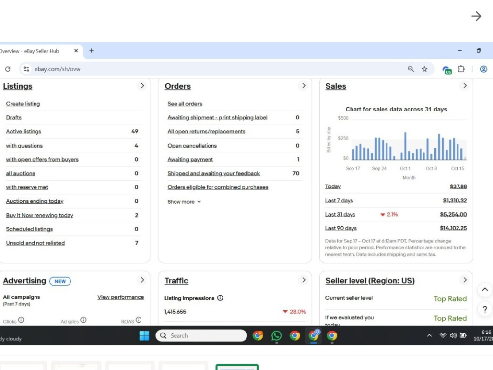Open the help question mark button
Viewport: 493px width, 370px height.
tap(485, 310)
